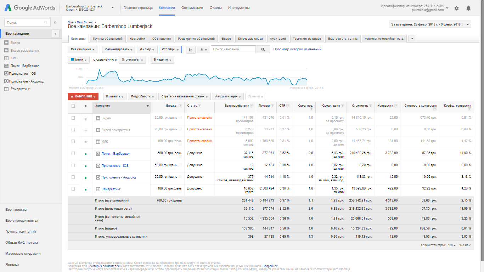Open Просмотр истории изменений link

(x=297, y=50)
